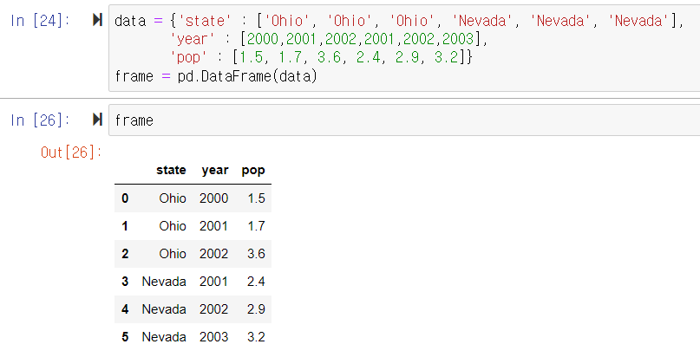Click year 2002 in table row 2
Screen dimensions: 700x357
click(214, 254)
